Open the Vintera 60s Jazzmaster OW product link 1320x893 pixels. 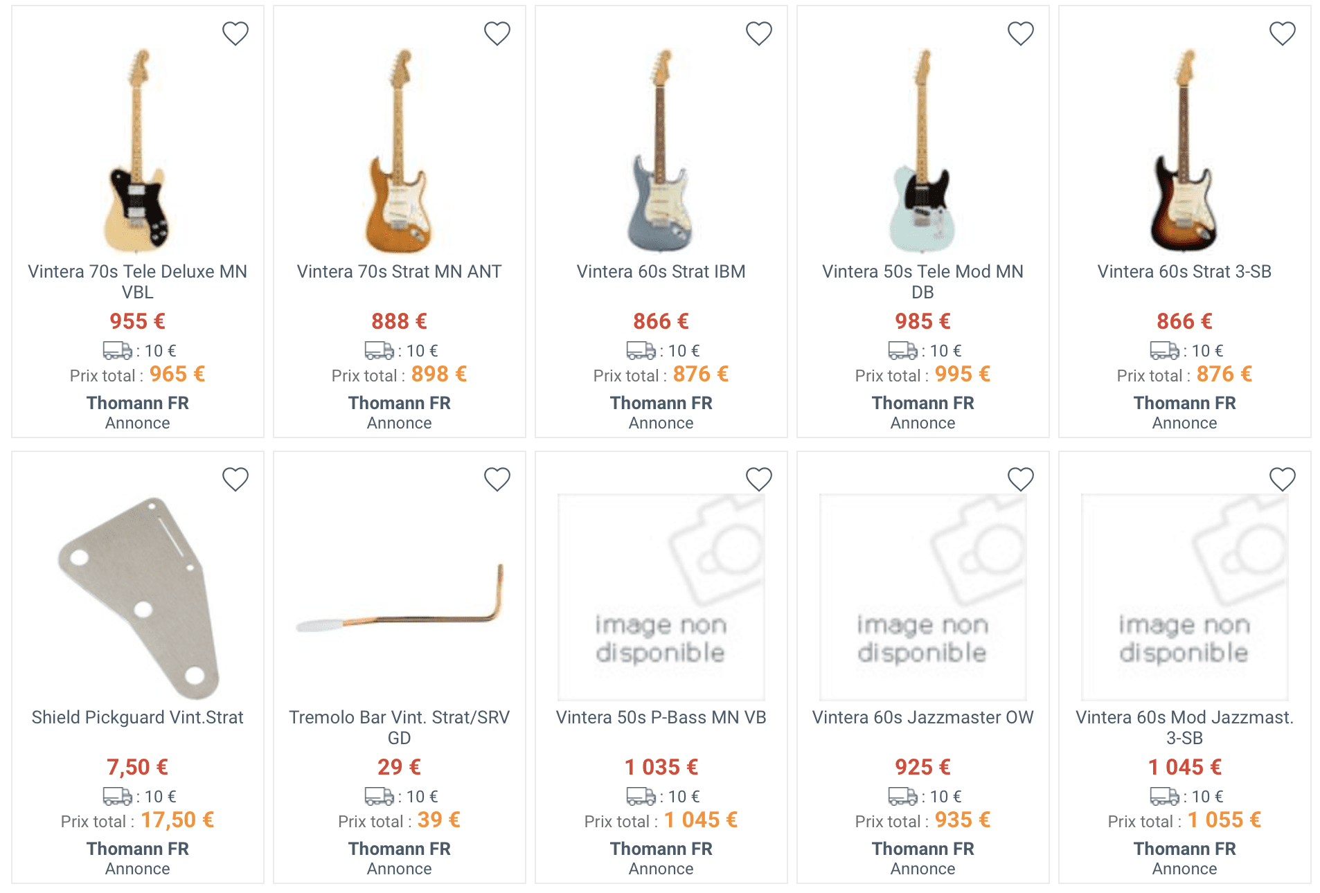click(922, 717)
